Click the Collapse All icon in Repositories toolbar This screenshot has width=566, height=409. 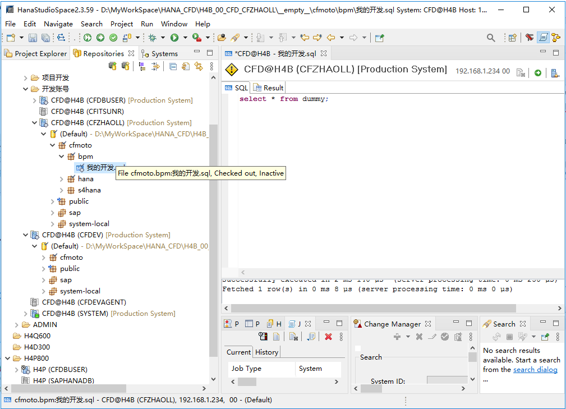tap(173, 66)
